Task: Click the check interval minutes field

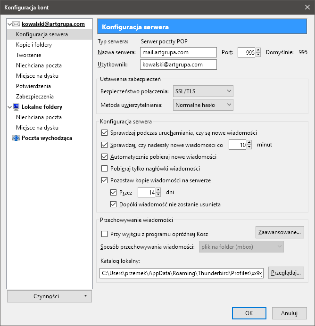Action: coord(238,145)
